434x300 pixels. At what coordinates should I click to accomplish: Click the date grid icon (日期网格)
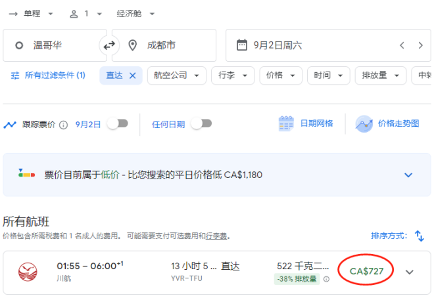tap(286, 123)
